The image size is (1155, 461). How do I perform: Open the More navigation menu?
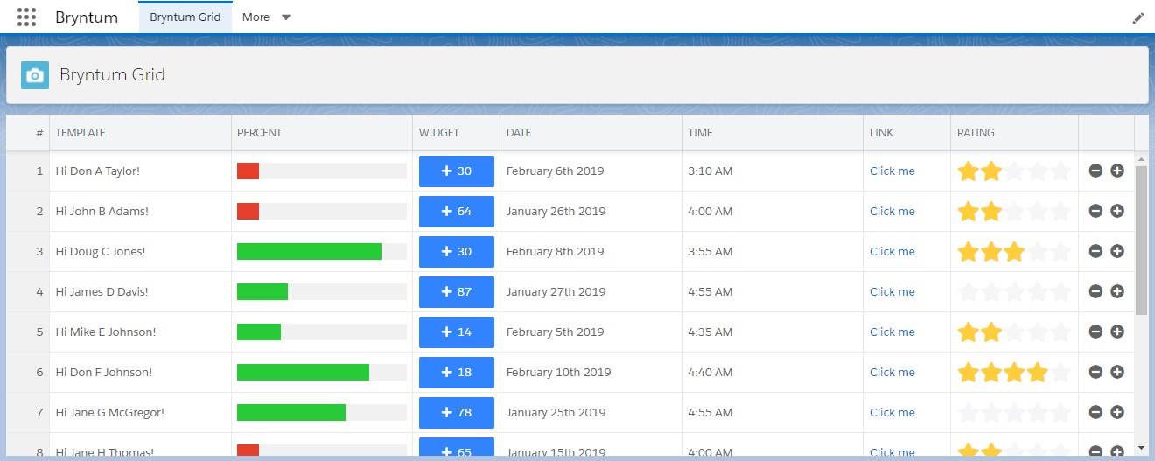pyautogui.click(x=267, y=17)
